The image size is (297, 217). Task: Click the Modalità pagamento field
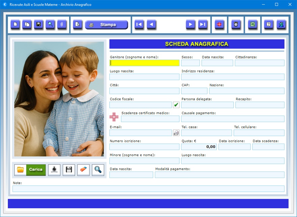point(219,175)
